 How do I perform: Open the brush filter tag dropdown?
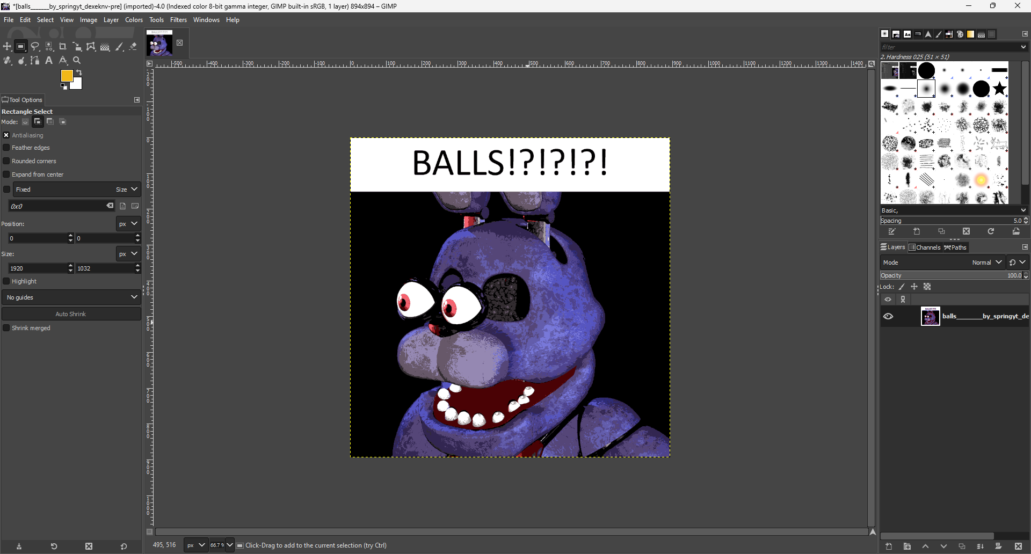coord(1023,47)
